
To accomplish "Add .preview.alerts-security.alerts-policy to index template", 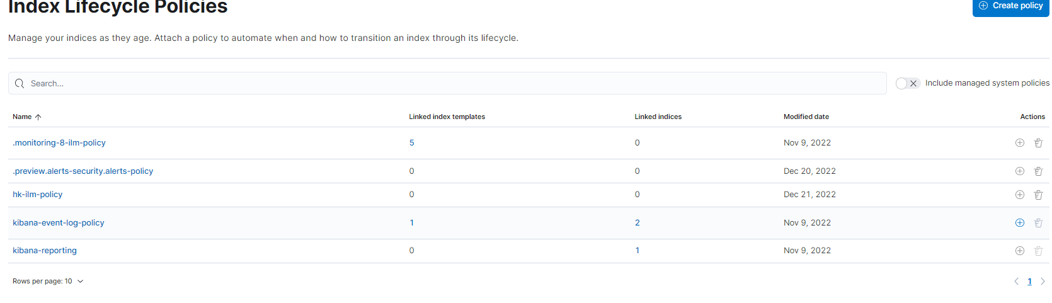I will [x=1019, y=171].
